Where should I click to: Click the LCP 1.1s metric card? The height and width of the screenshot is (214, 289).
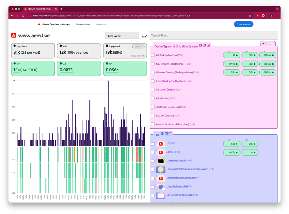tap(33, 68)
